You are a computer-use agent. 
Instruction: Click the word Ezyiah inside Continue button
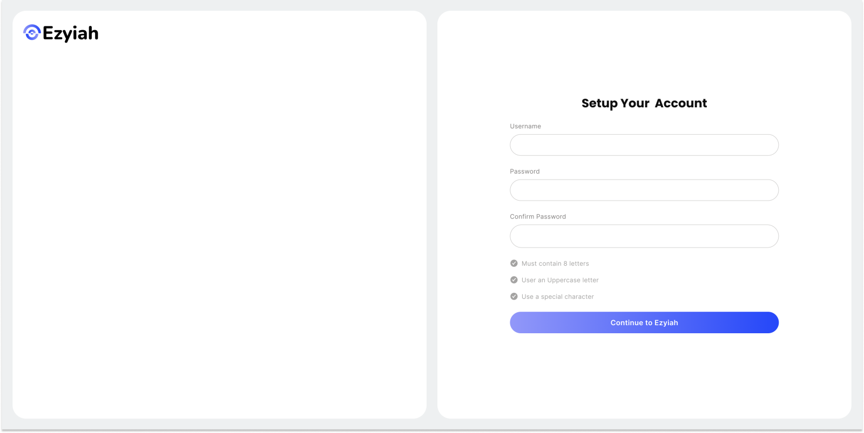666,323
